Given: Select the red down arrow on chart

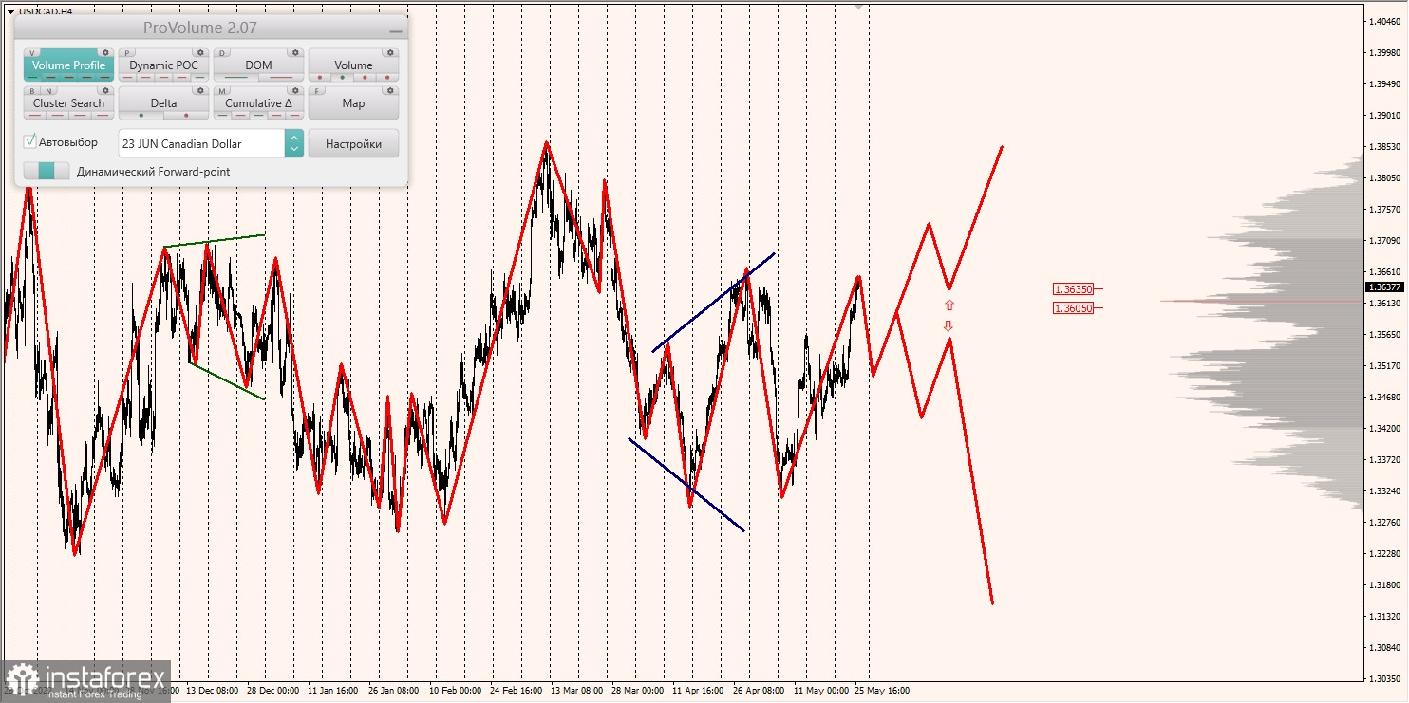Looking at the screenshot, I should 948,325.
